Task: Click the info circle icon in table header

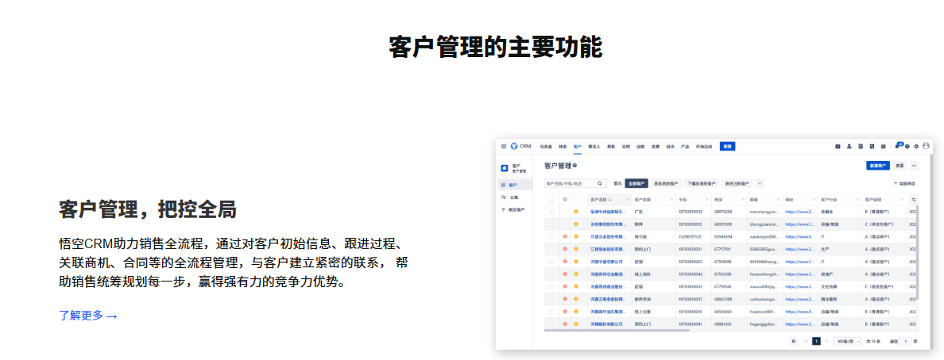Action: 565,200
